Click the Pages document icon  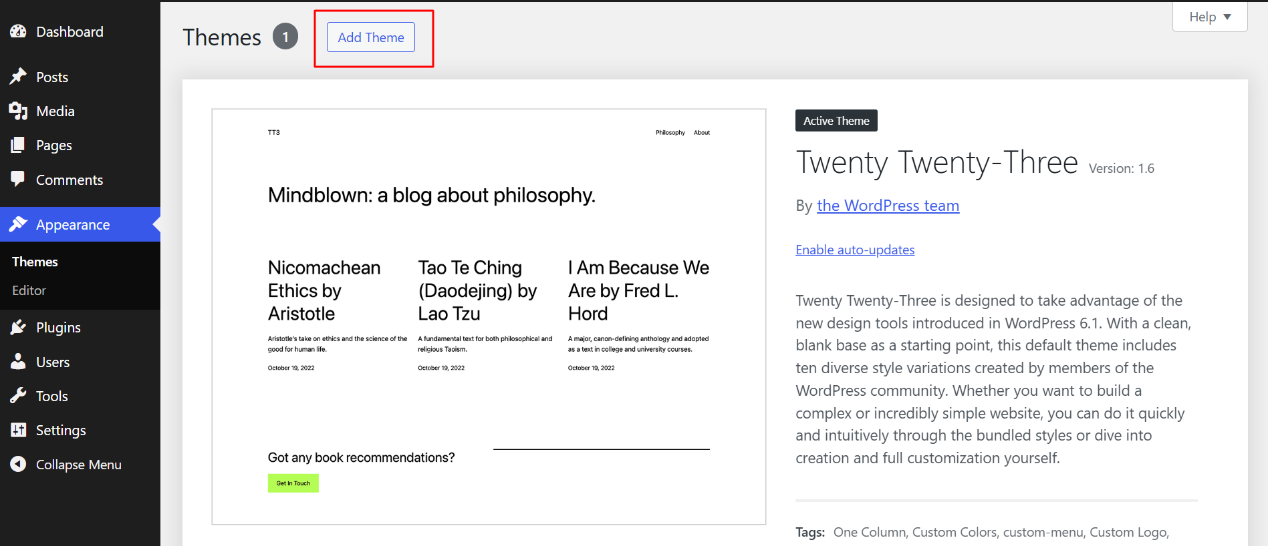click(x=18, y=145)
